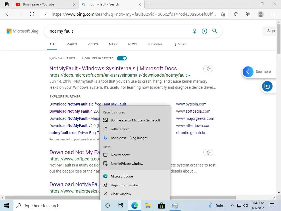Screen dimensions: 281x211
Task: Click Microsoft Edge in the jump list
Action: 135,176
